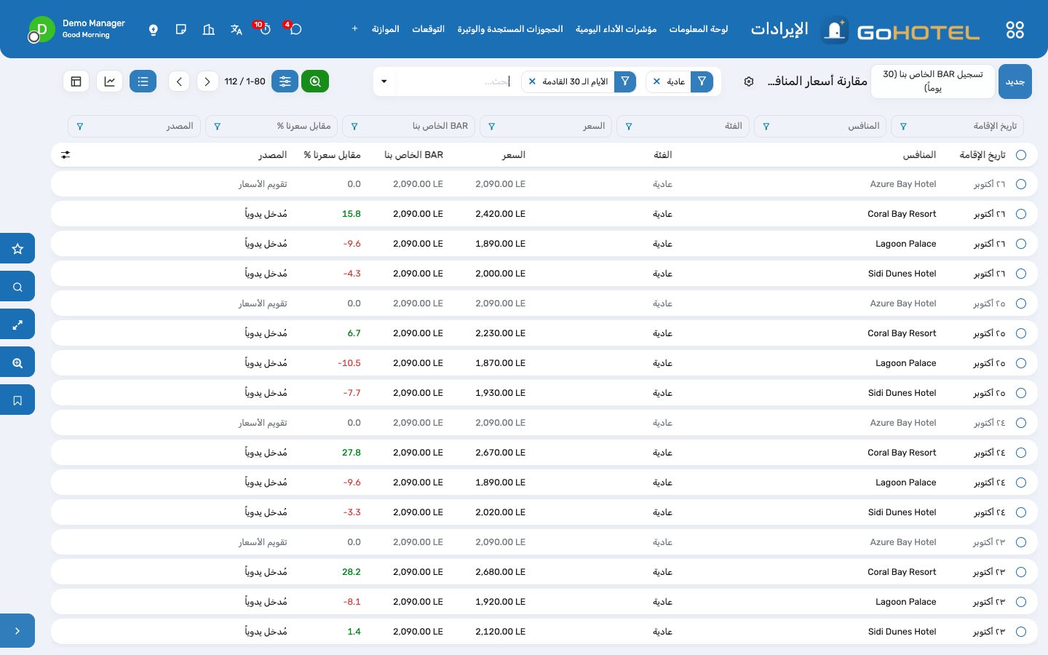Click the green magnifier search button
1048x655 pixels.
315,82
